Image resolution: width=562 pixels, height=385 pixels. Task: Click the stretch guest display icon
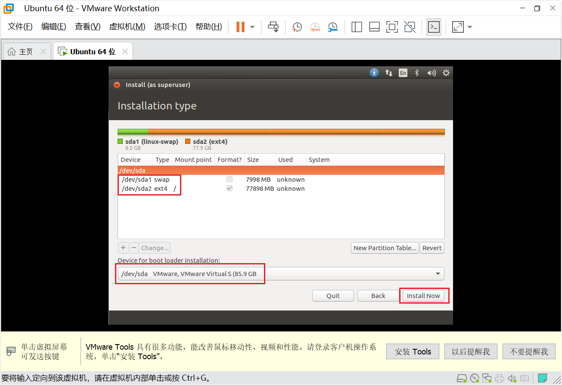tap(458, 27)
